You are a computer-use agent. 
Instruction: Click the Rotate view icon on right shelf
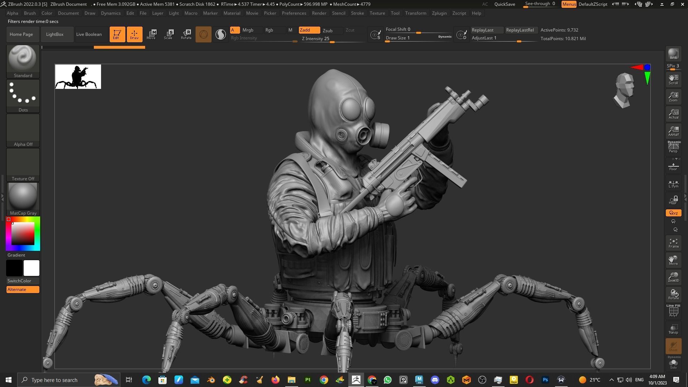pos(673,294)
